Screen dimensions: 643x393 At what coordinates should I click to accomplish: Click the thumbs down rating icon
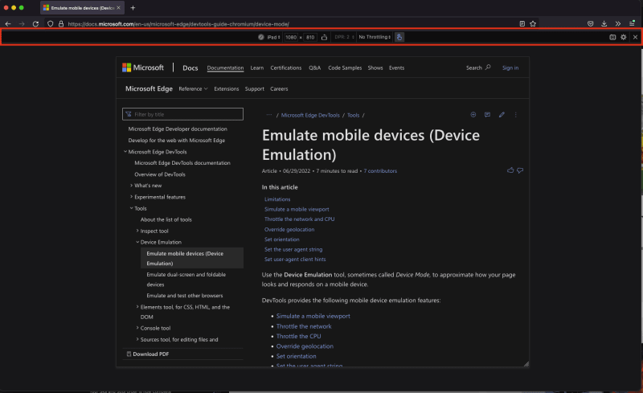coord(520,170)
